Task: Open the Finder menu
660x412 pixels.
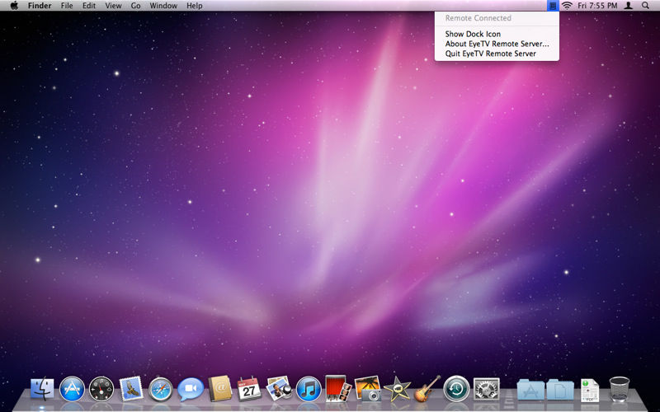Action: (x=40, y=6)
